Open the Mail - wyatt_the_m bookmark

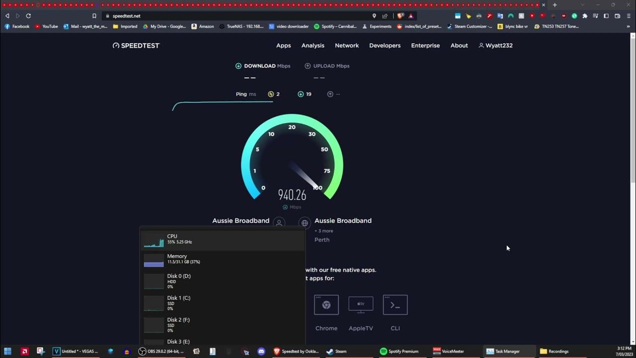tap(85, 26)
